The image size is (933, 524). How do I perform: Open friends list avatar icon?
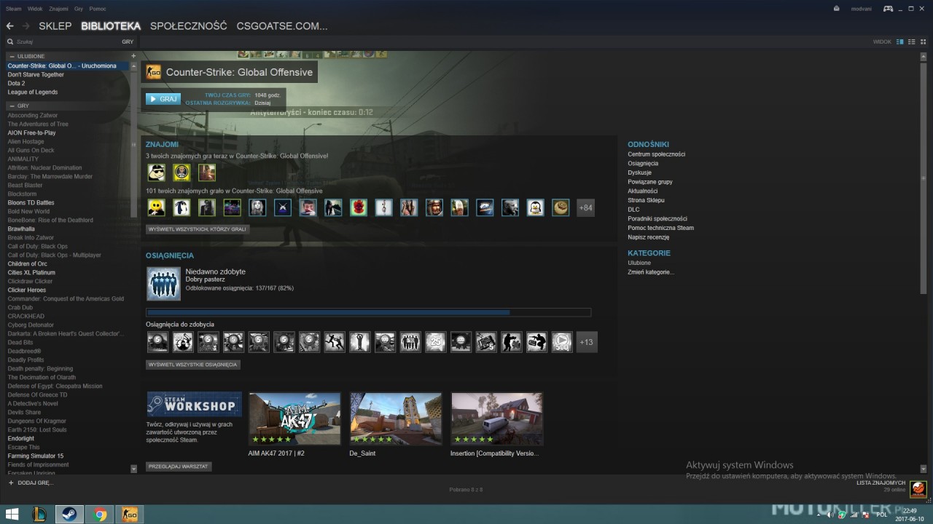pos(918,490)
